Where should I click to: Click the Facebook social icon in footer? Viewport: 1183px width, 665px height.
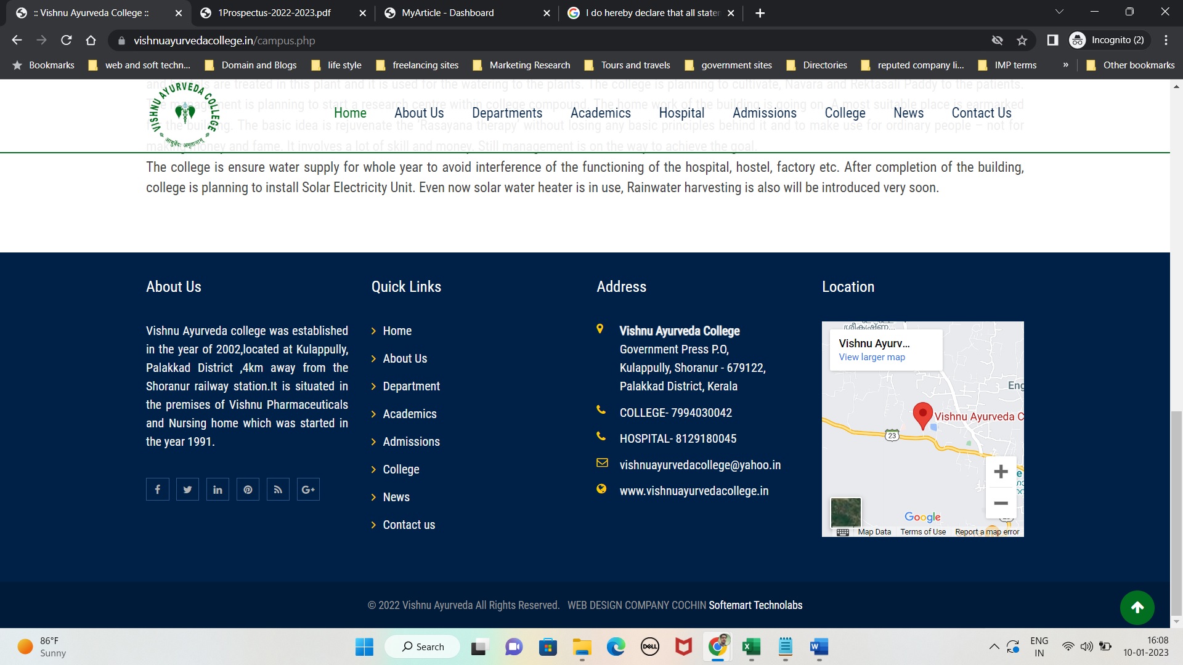pyautogui.click(x=158, y=490)
